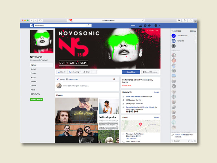217x163 pixels.
Task: Expand the post-as profile selector
Action: [x=115, y=79]
